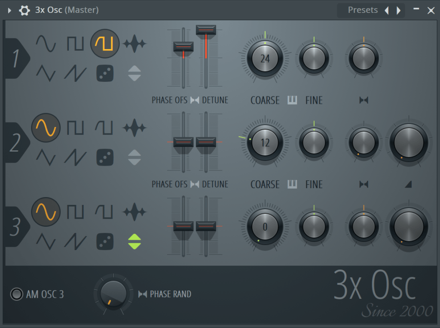Select triangle wave shape for oscillator 2
This screenshot has width=440, height=328.
click(x=46, y=157)
